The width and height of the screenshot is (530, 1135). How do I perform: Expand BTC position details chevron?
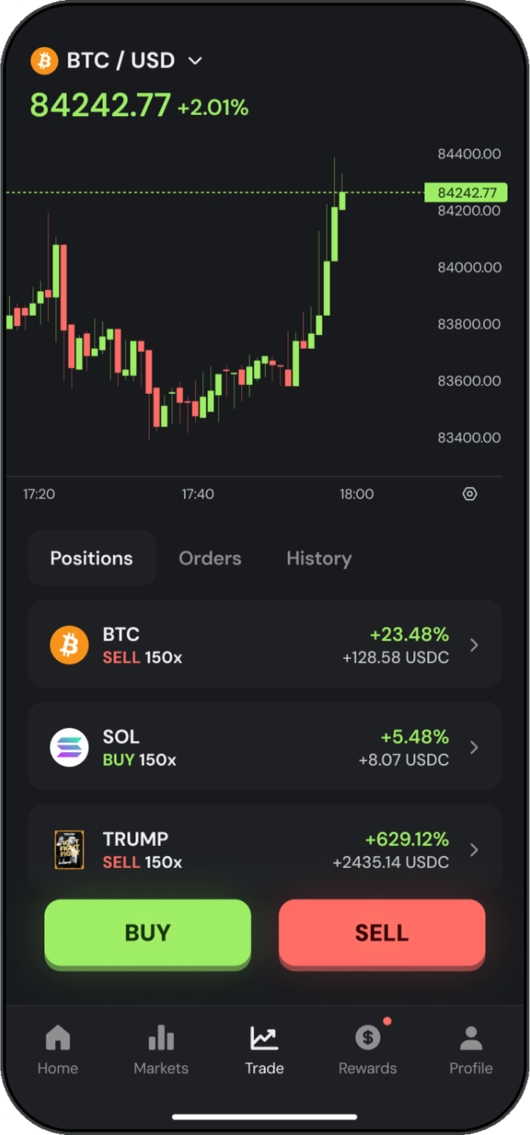click(474, 646)
